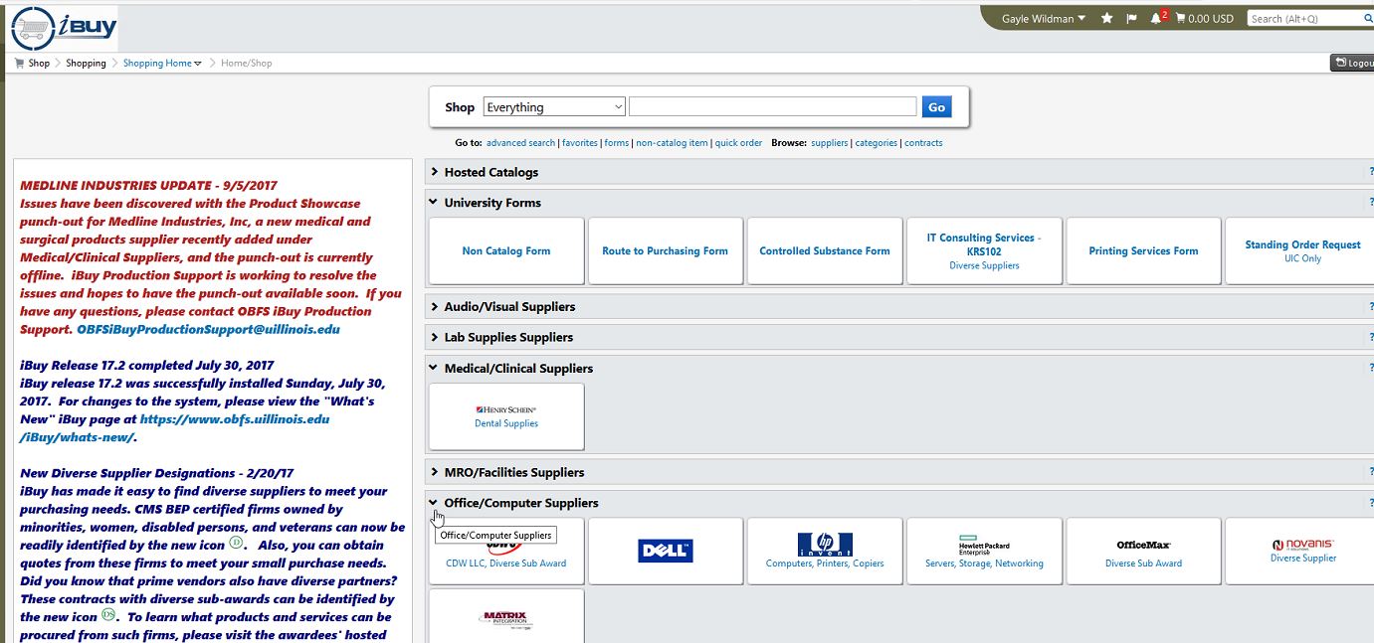Open the CDW LLC Diverse Sub Award tile

[x=506, y=551]
